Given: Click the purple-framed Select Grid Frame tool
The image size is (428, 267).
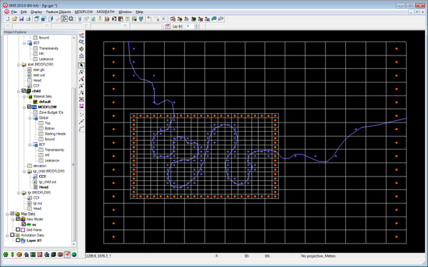Looking at the screenshot, I should [x=81, y=106].
